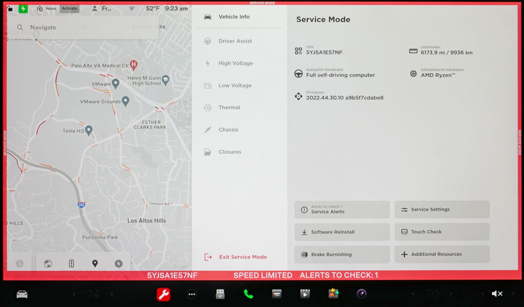Tap the AMD Ryzen infotainment entry

pos(438,75)
